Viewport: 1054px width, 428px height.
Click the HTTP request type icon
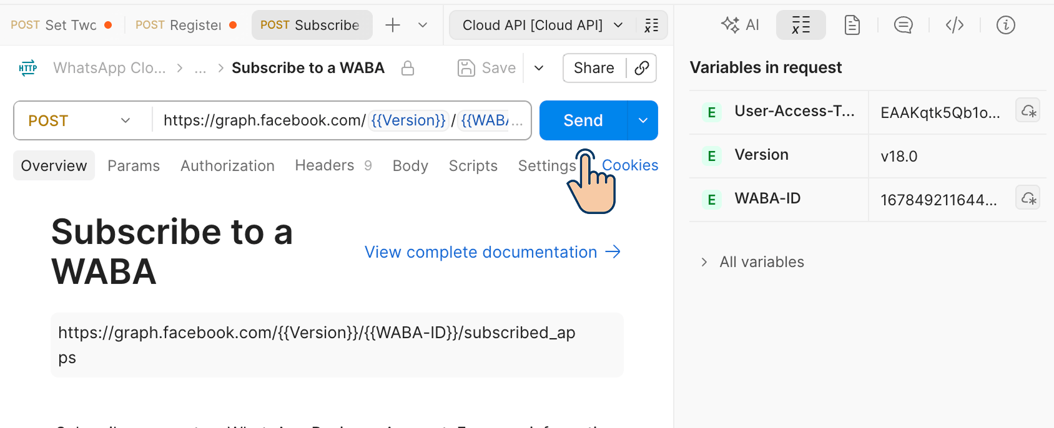[x=28, y=68]
